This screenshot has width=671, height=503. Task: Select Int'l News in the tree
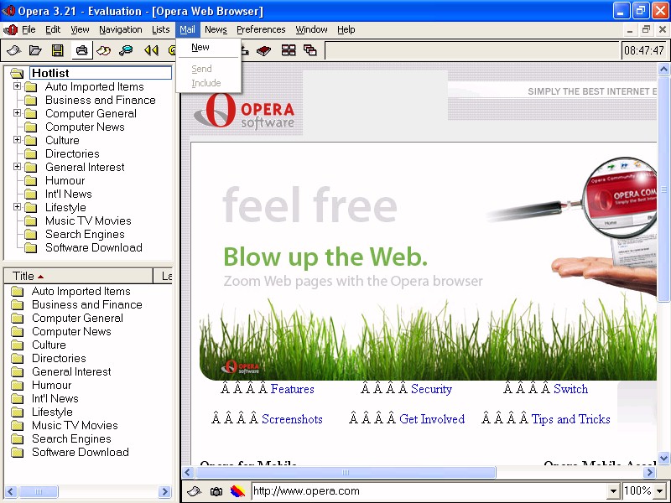point(69,194)
